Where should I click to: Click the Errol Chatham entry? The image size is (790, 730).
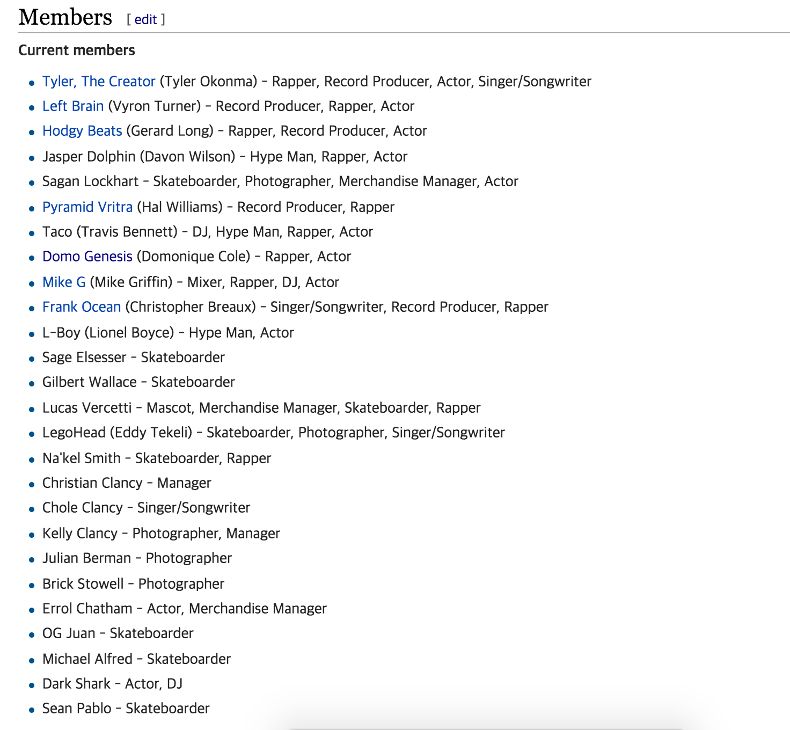(x=185, y=609)
